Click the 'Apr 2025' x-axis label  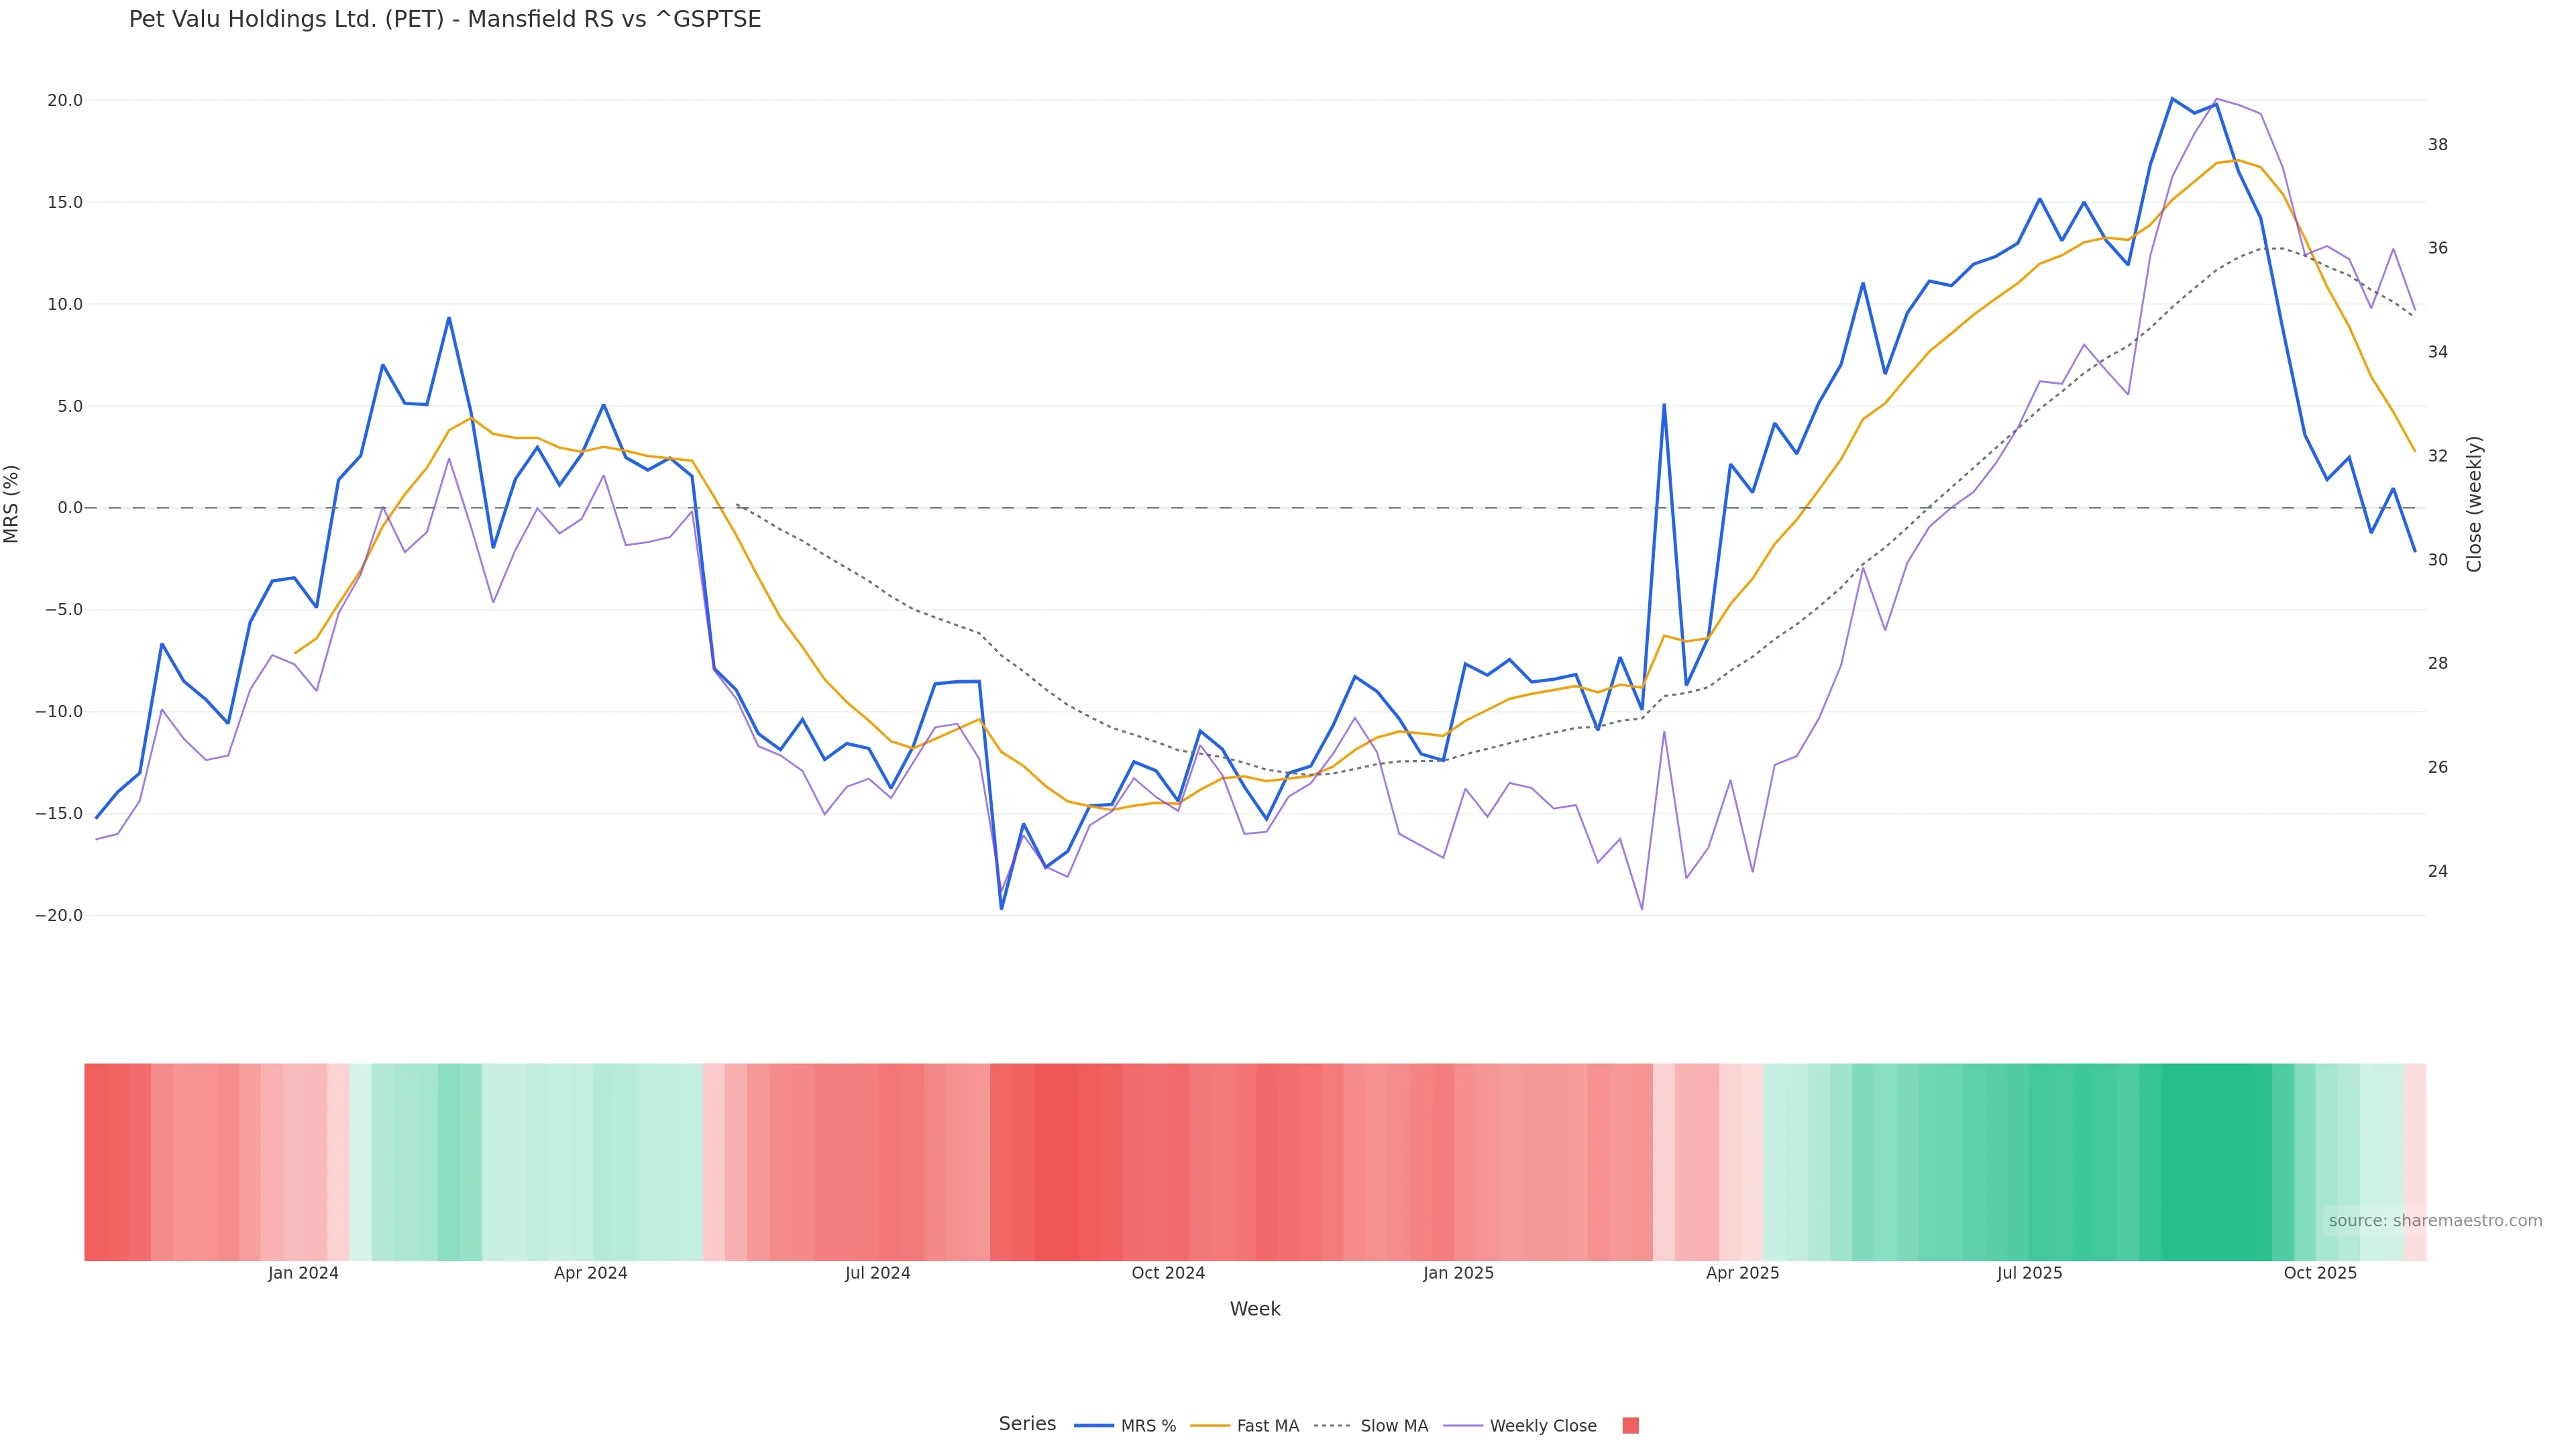point(1742,1273)
